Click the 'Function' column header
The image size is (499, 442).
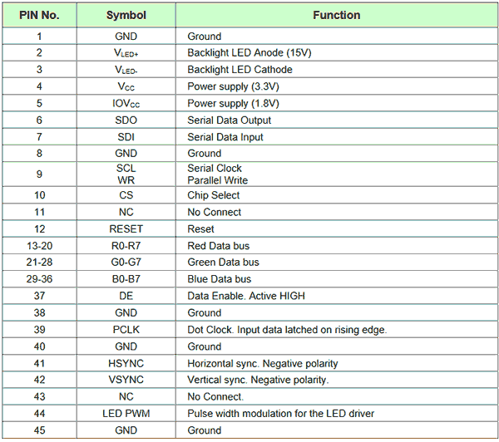(x=336, y=15)
